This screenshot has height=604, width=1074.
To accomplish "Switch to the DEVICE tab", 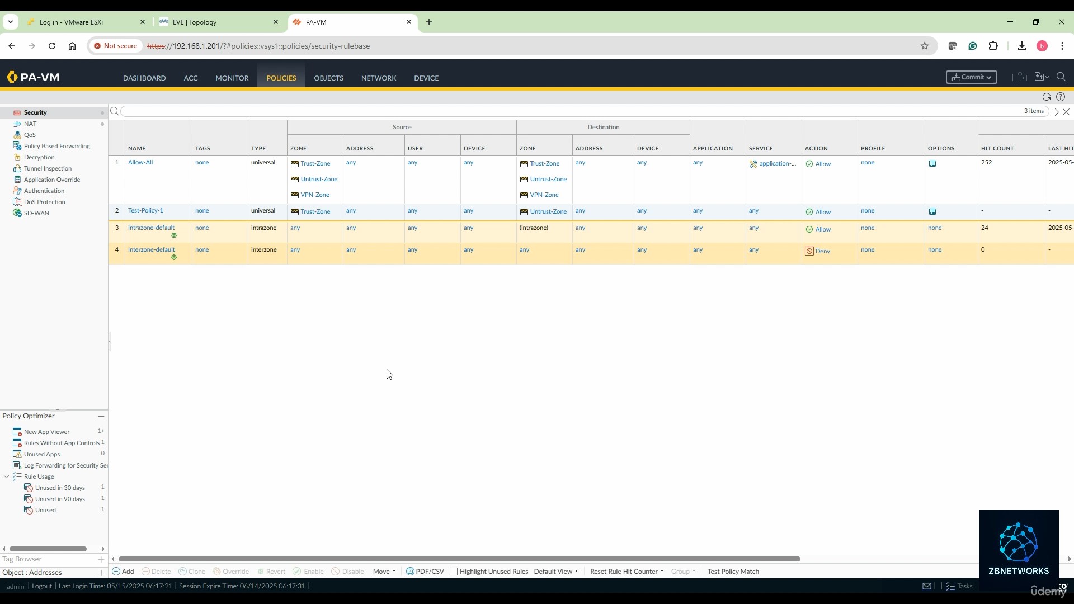I will 426,78.
